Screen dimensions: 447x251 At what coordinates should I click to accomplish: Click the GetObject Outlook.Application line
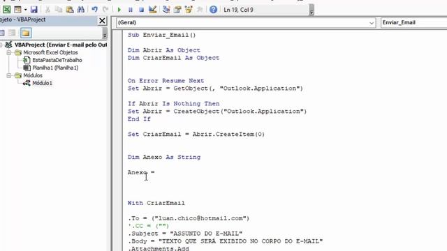click(x=215, y=89)
